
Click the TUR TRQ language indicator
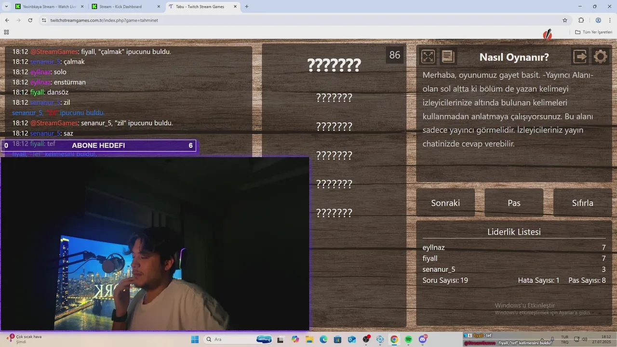pyautogui.click(x=564, y=339)
